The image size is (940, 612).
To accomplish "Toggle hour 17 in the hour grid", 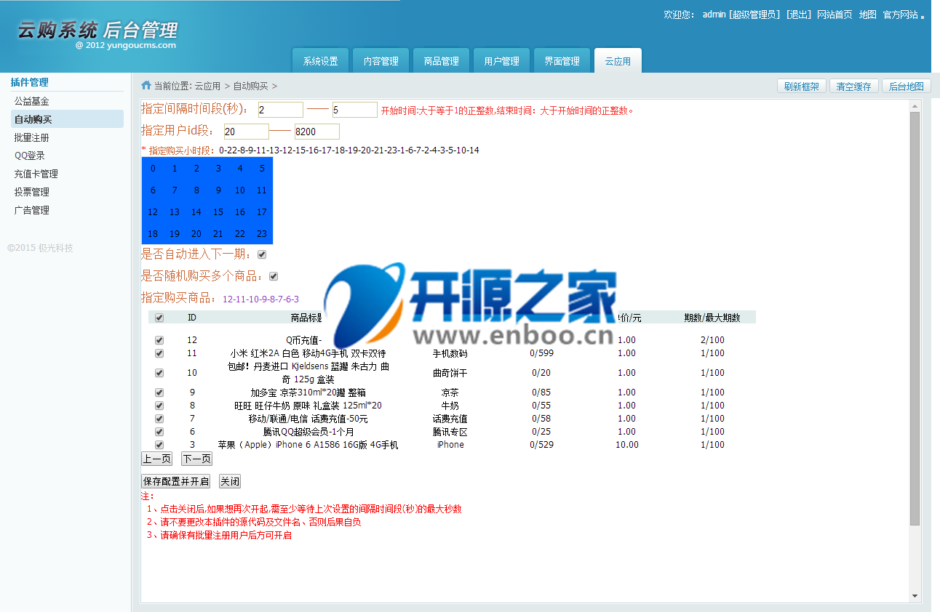I will click(262, 212).
